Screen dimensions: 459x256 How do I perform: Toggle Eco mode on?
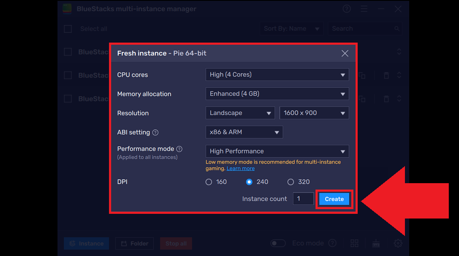click(x=278, y=243)
